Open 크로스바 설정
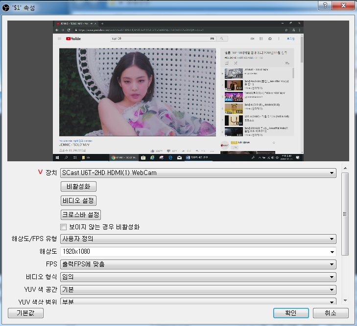Image resolution: width=357 pixels, height=326 pixels. pyautogui.click(x=81, y=215)
